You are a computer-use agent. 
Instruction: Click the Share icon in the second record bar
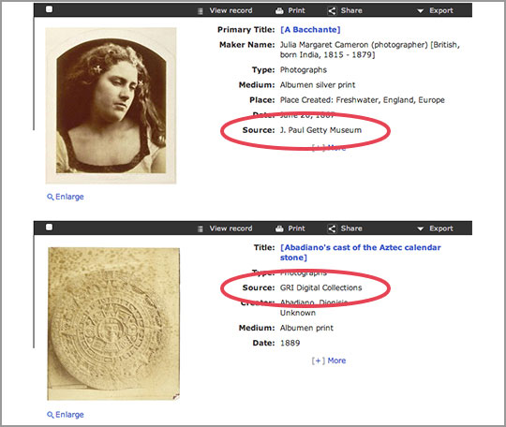pyautogui.click(x=332, y=228)
